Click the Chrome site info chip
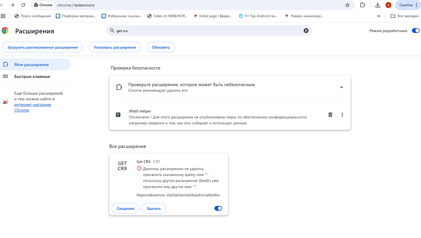421x238 pixels. (x=44, y=5)
